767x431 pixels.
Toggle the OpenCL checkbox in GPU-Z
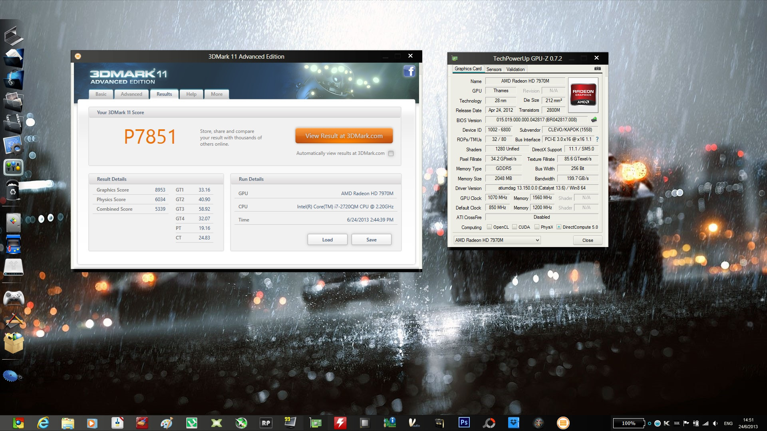tap(489, 227)
